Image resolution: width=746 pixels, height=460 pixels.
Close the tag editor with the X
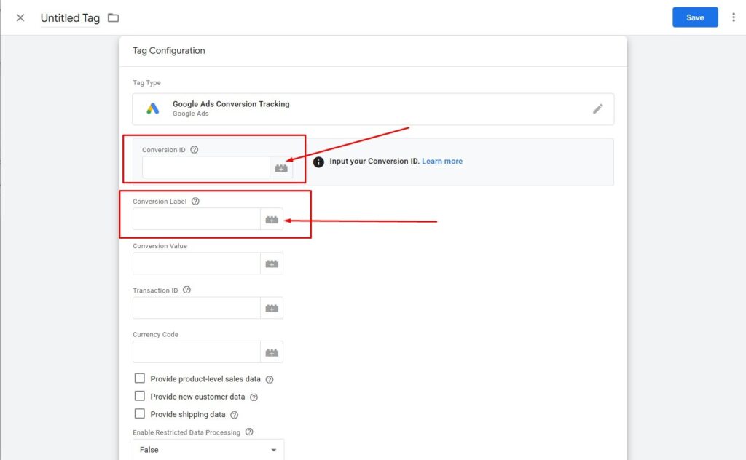(20, 18)
